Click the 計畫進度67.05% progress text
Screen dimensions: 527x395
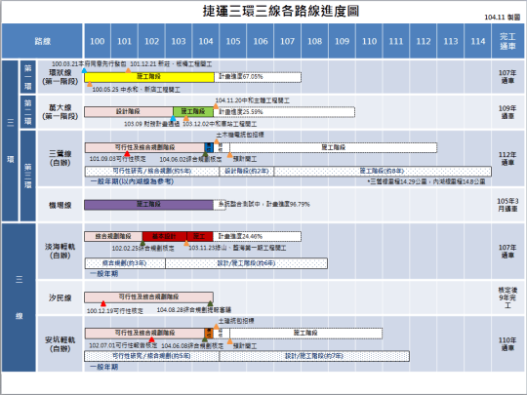pos(241,77)
